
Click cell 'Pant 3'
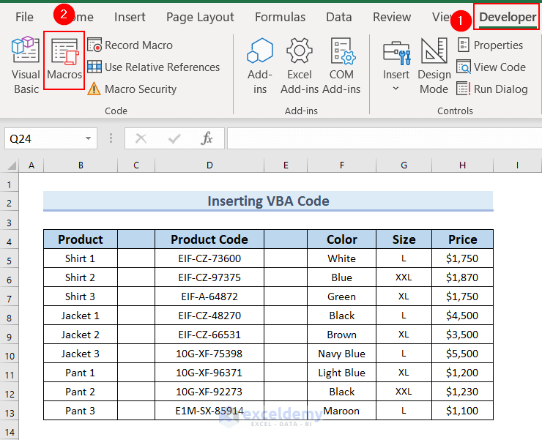tap(81, 410)
